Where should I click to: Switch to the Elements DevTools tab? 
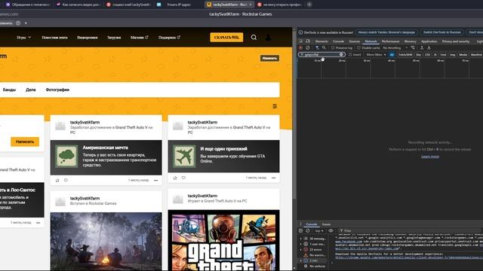321,41
